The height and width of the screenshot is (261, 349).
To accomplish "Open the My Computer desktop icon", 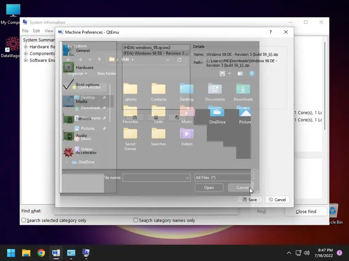I will (13, 14).
